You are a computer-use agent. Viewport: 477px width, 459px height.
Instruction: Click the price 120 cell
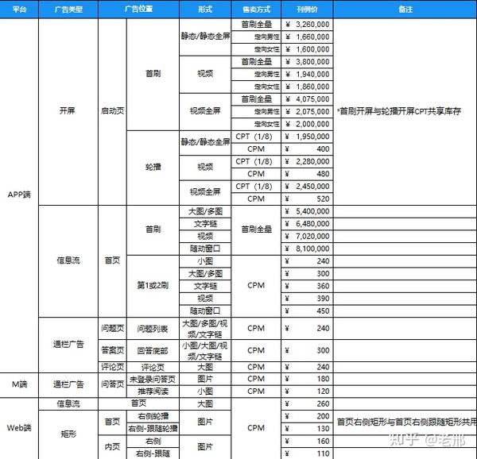click(307, 391)
